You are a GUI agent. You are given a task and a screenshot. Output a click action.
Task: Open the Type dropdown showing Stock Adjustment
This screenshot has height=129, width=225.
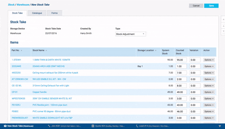coord(130,34)
